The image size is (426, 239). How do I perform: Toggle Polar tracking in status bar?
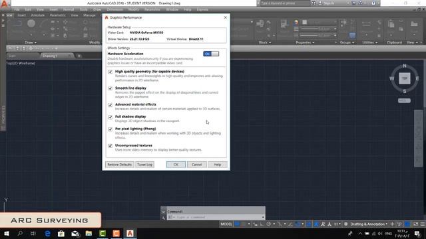268,224
